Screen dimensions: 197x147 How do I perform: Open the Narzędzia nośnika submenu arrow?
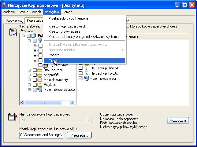123,50
